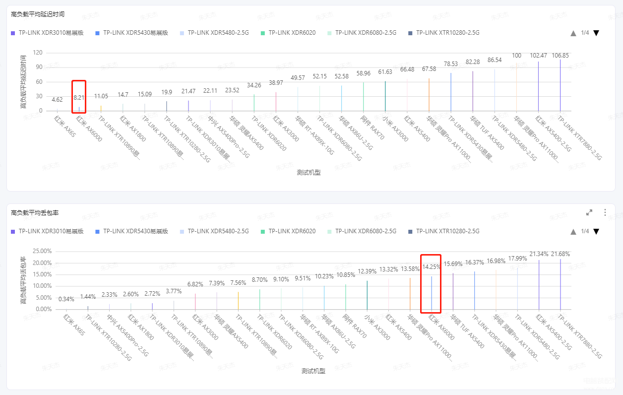
Task: Click XTR10280-2.5G color swatch in 丢包率 legend
Action: 410,231
